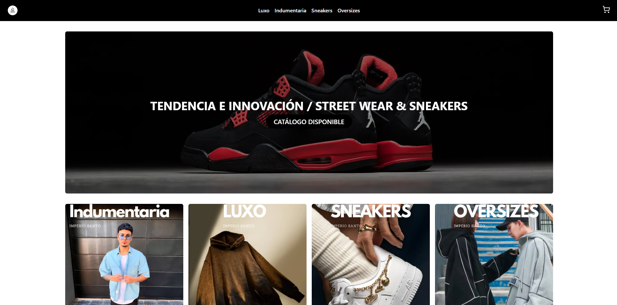Select Sneakers in the top navigation
Image resolution: width=617 pixels, height=305 pixels.
click(322, 11)
